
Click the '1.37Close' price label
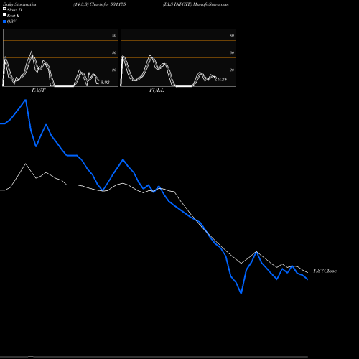point(325,271)
